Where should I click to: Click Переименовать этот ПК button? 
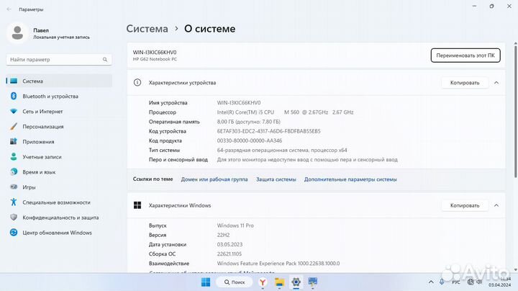pos(465,55)
